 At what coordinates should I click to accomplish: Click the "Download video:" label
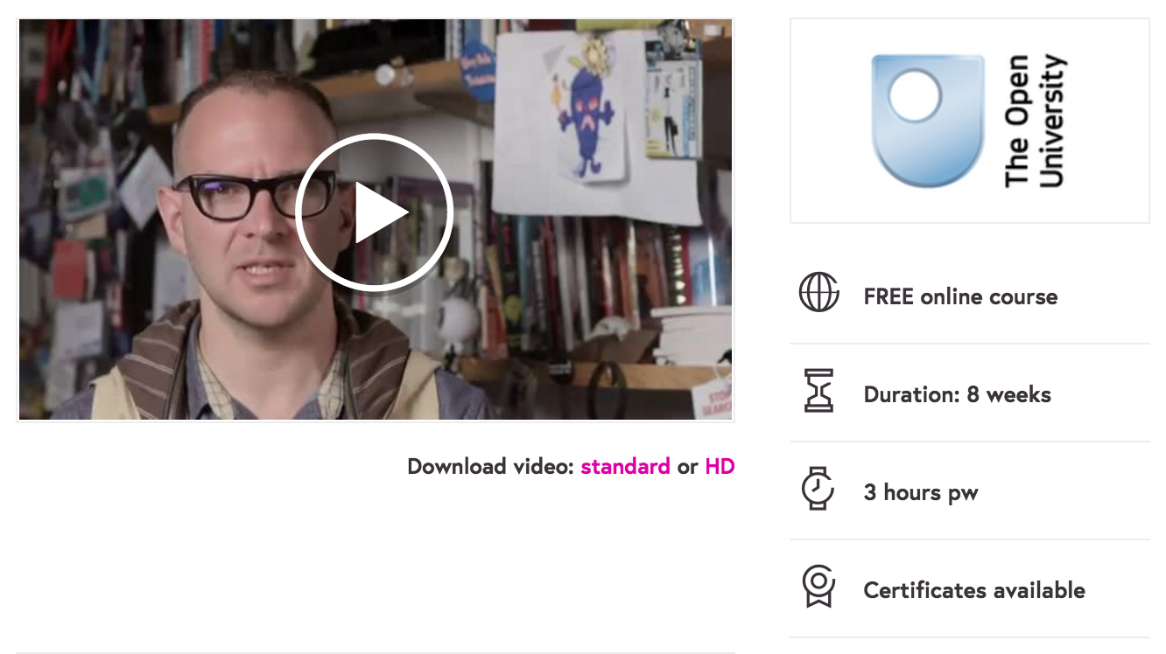point(491,467)
